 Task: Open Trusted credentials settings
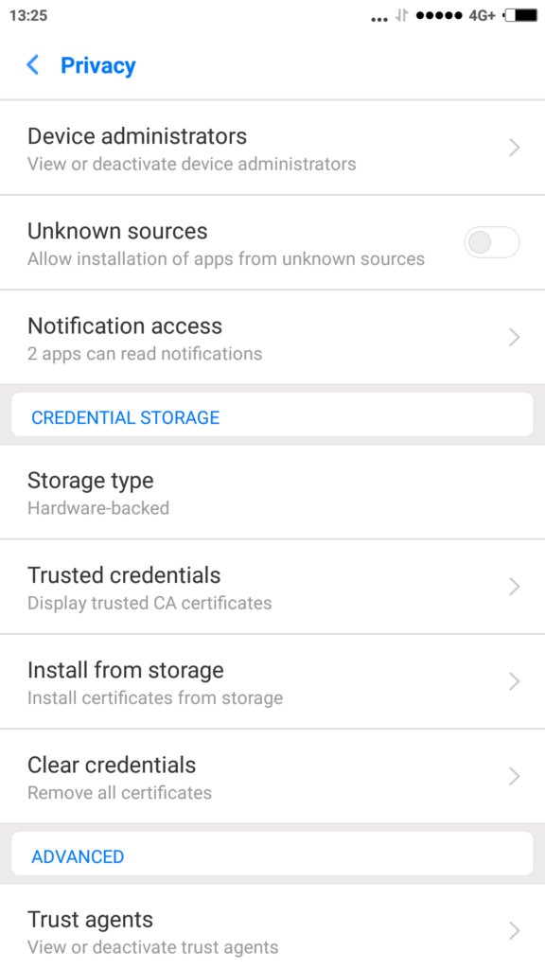tap(272, 587)
